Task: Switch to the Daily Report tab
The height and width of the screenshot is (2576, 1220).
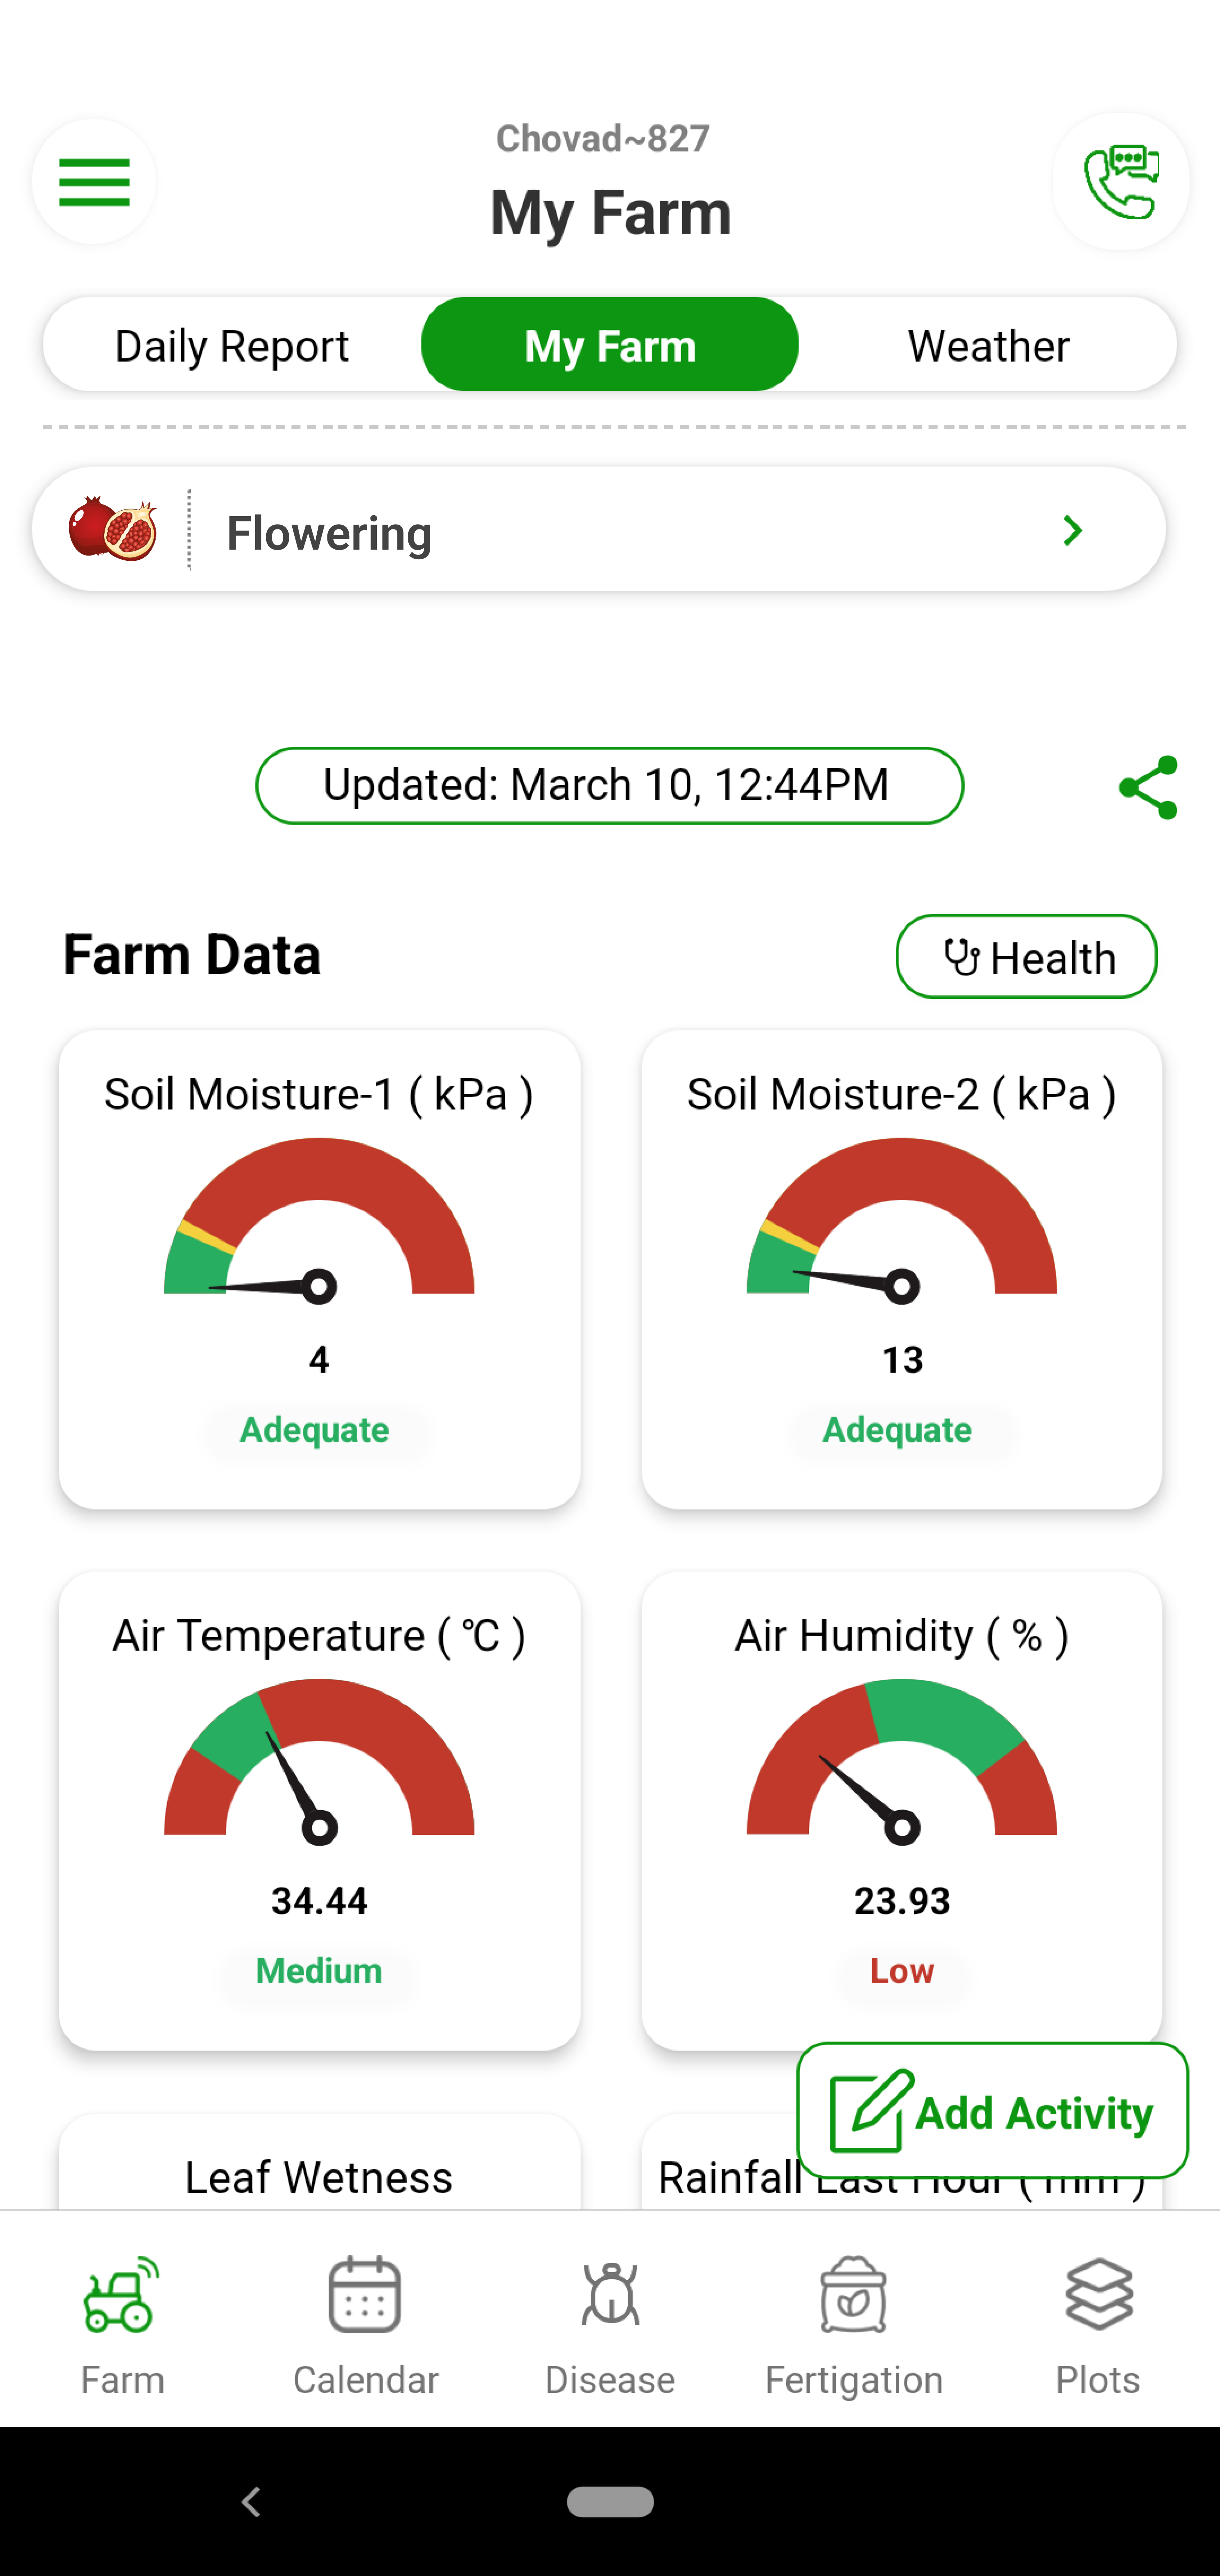Action: coord(231,345)
